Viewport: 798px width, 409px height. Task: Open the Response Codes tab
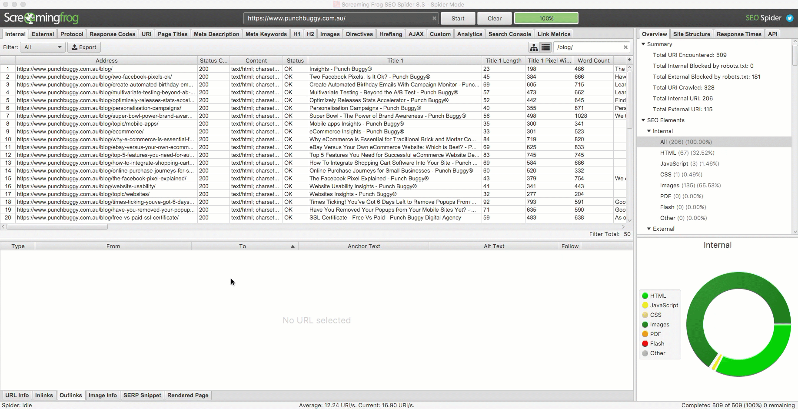pyautogui.click(x=112, y=34)
